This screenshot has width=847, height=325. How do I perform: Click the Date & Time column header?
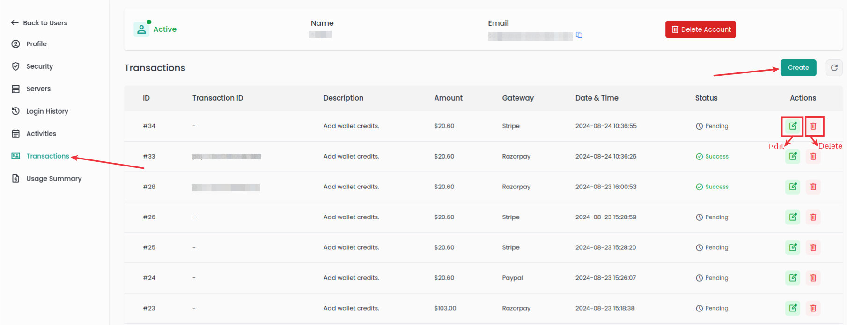click(597, 98)
